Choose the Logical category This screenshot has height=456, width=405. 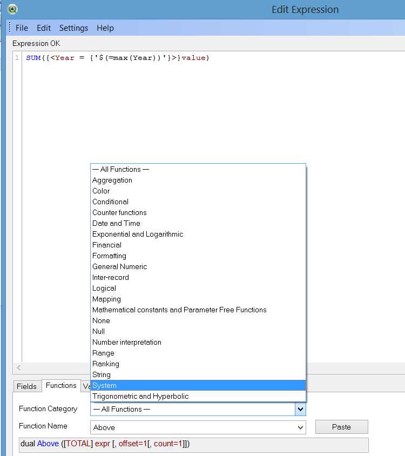tap(198, 288)
